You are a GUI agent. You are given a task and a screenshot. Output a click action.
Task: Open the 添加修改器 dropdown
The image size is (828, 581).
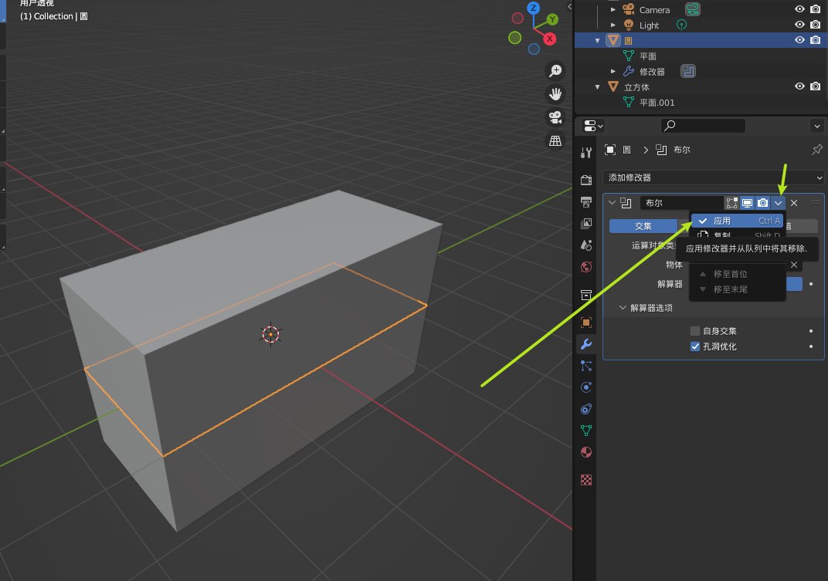coord(714,177)
